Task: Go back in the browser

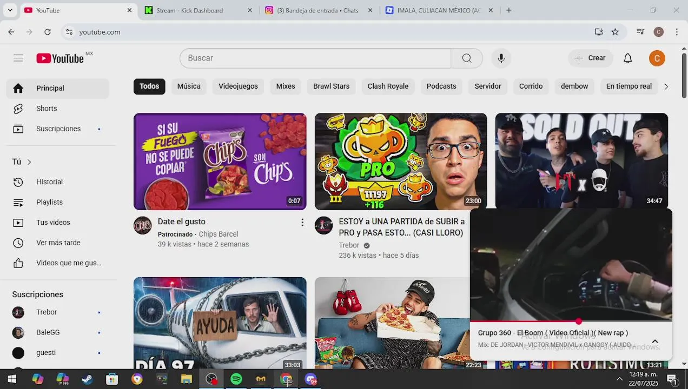Action: click(11, 32)
